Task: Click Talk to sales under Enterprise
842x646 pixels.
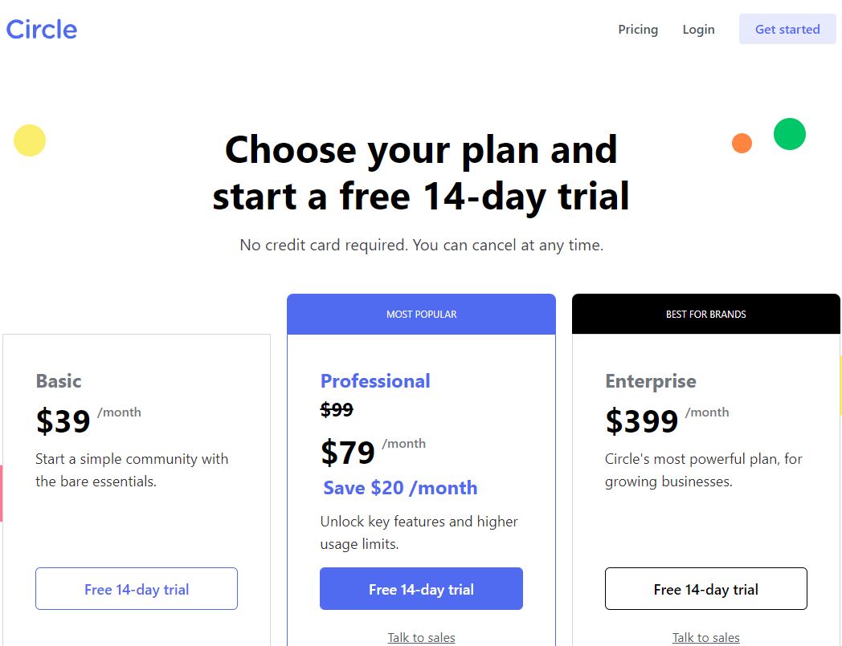Action: pyautogui.click(x=705, y=637)
